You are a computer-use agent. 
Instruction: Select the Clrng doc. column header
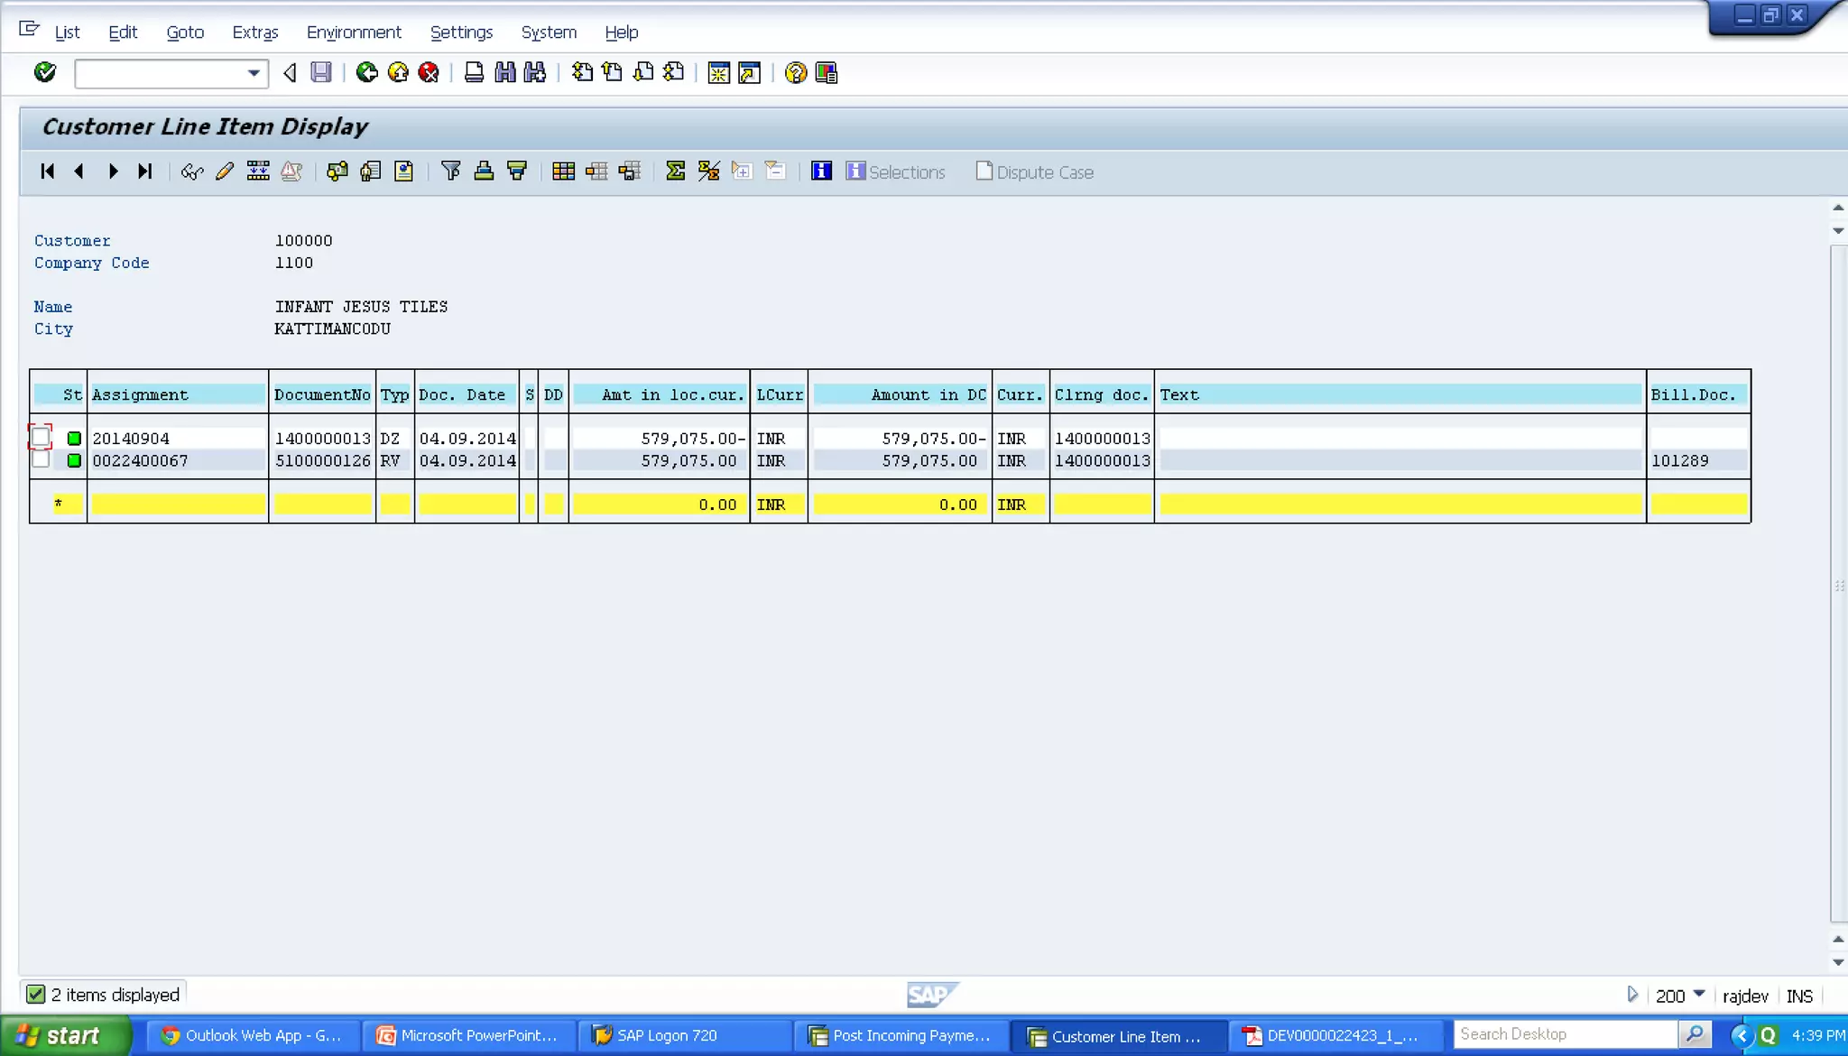pyautogui.click(x=1102, y=394)
